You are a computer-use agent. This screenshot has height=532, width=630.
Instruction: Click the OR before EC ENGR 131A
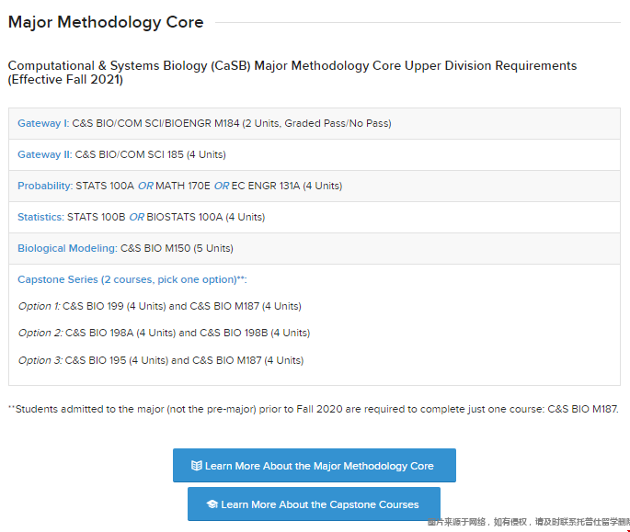(x=221, y=186)
